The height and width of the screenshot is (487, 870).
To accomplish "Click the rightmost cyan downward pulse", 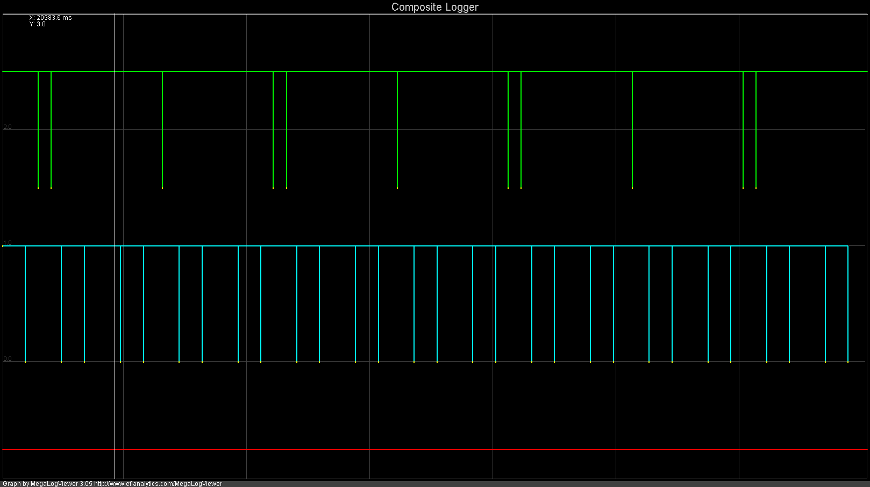I will click(848, 303).
